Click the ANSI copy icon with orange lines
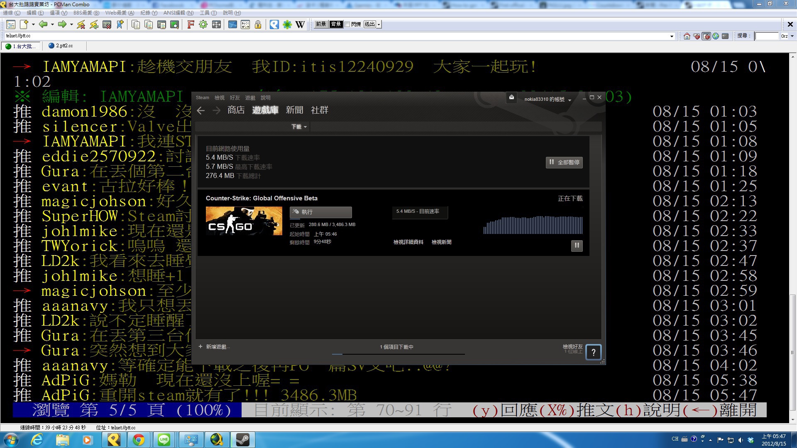The height and width of the screenshot is (448, 797). point(149,24)
